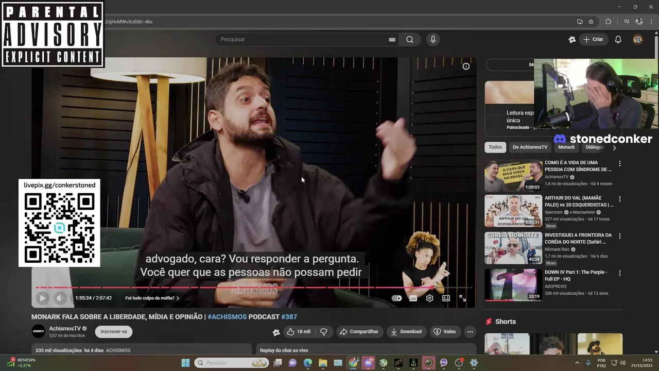Click the 'Valeu' thanks button
The image size is (659, 371).
[x=445, y=332]
